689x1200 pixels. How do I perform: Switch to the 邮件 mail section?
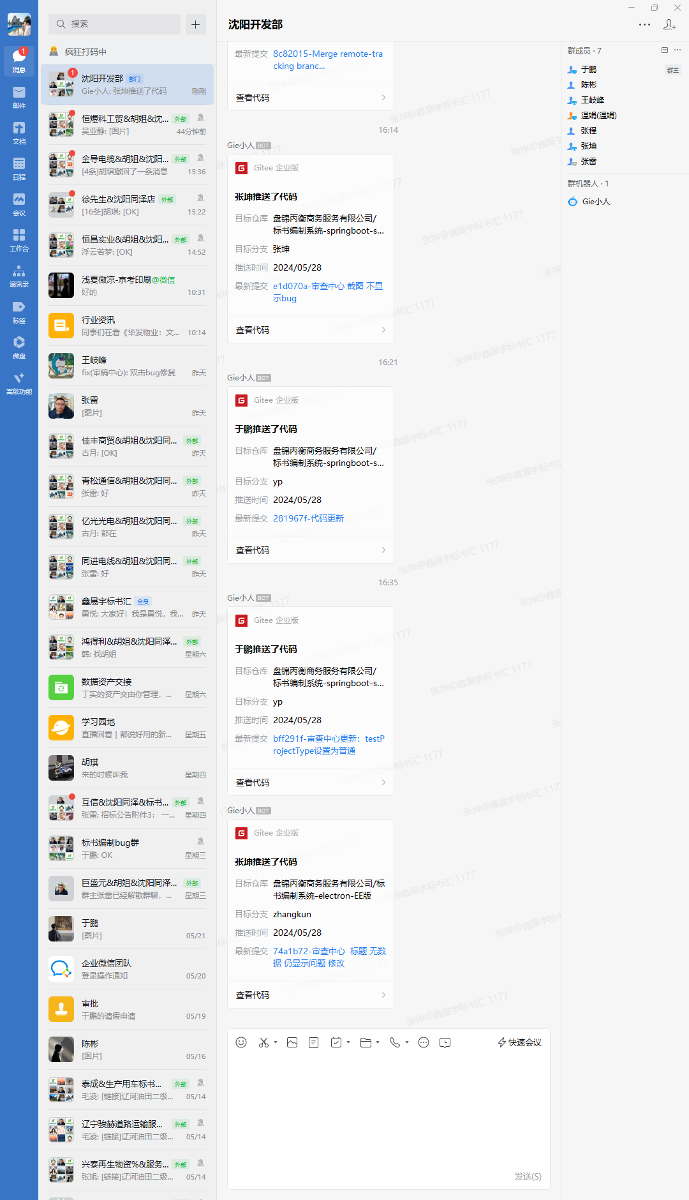click(19, 98)
